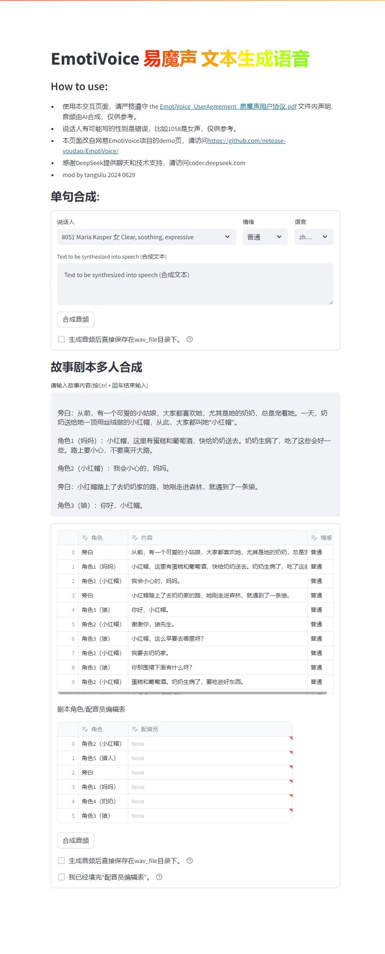385x954 pixels.
Task: Click the 合成文本 text input area
Action: (195, 284)
